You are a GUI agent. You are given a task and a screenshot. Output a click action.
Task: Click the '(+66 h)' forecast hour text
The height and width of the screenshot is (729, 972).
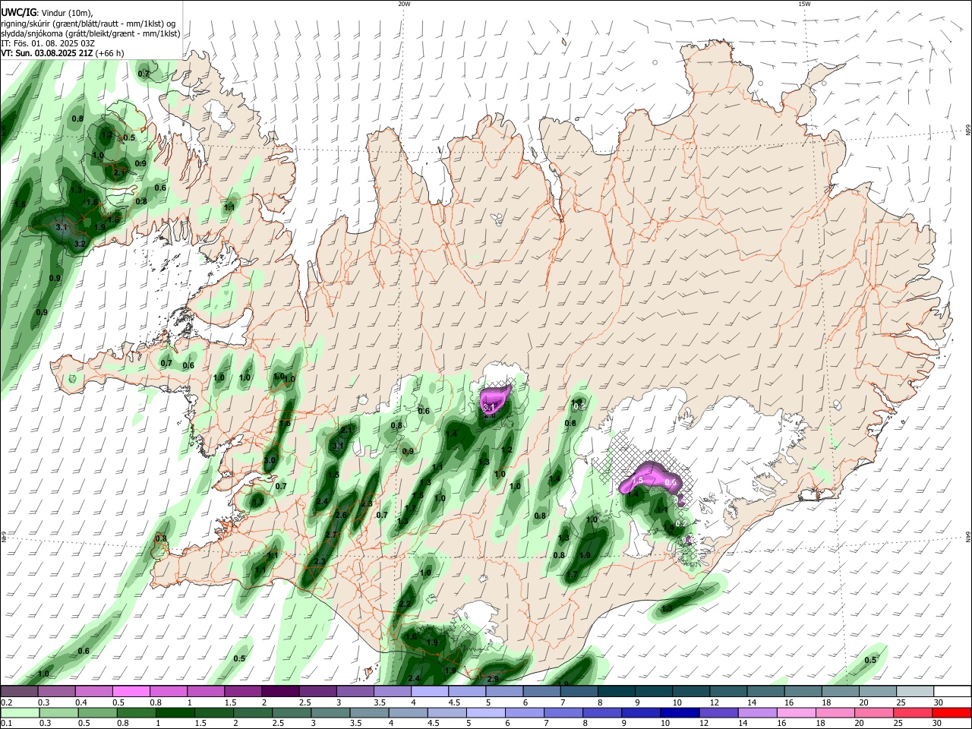(110, 53)
